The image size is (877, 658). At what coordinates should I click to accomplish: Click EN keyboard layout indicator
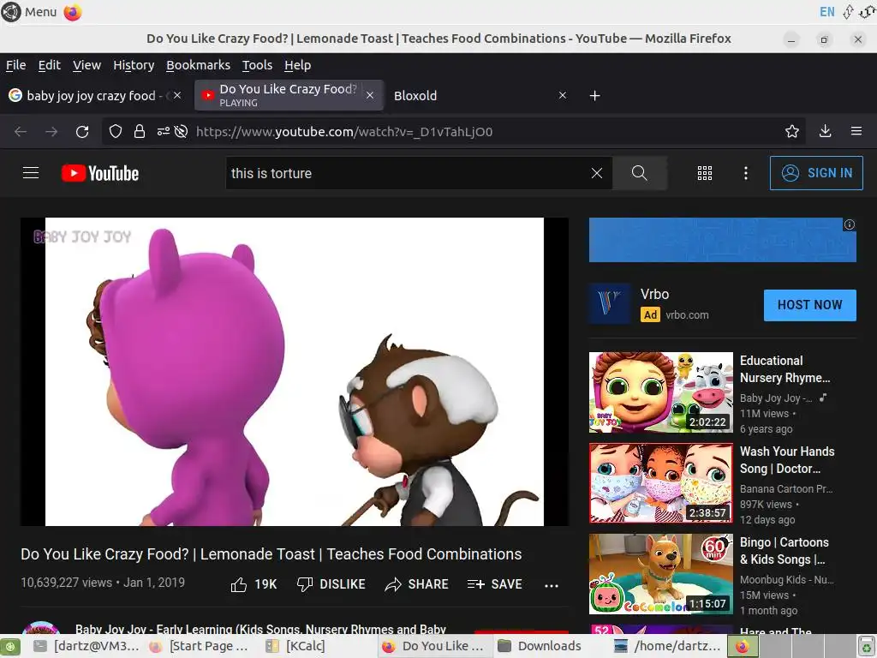[826, 12]
